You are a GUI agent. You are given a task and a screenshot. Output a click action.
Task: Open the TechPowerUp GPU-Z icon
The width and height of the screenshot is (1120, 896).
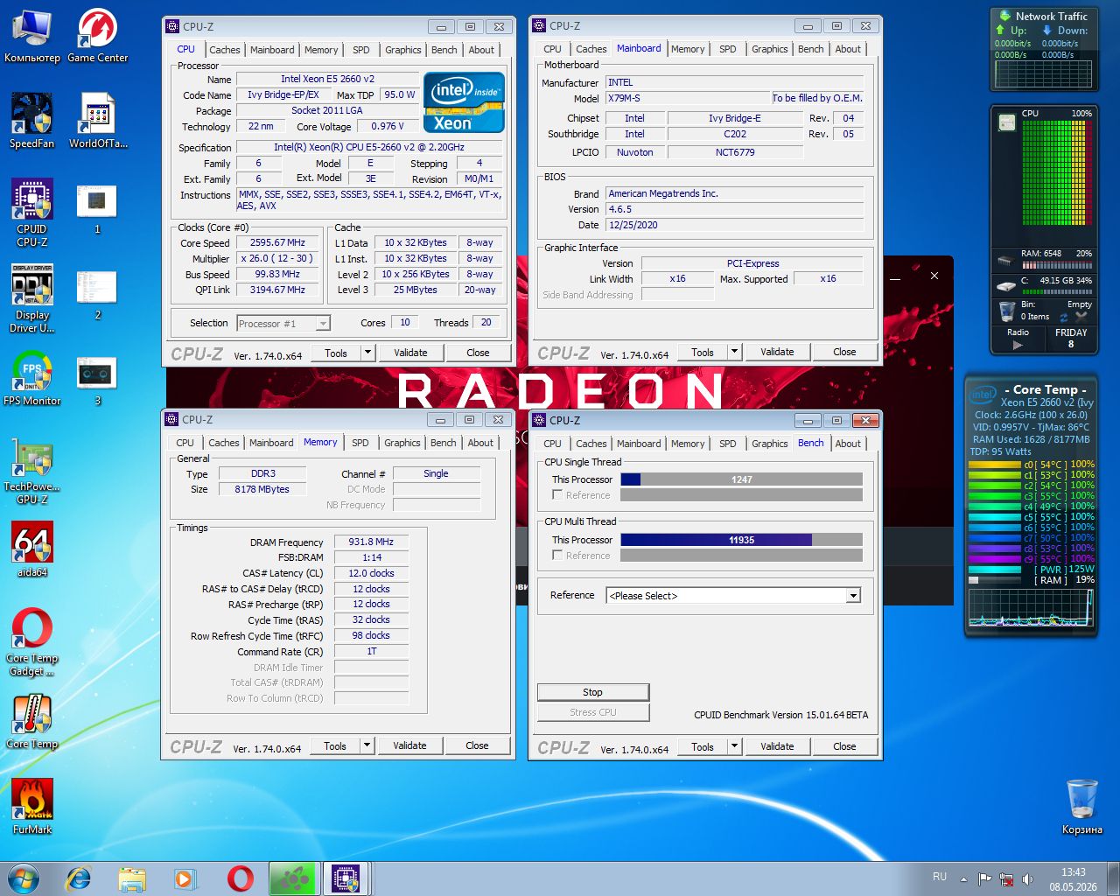click(x=32, y=471)
